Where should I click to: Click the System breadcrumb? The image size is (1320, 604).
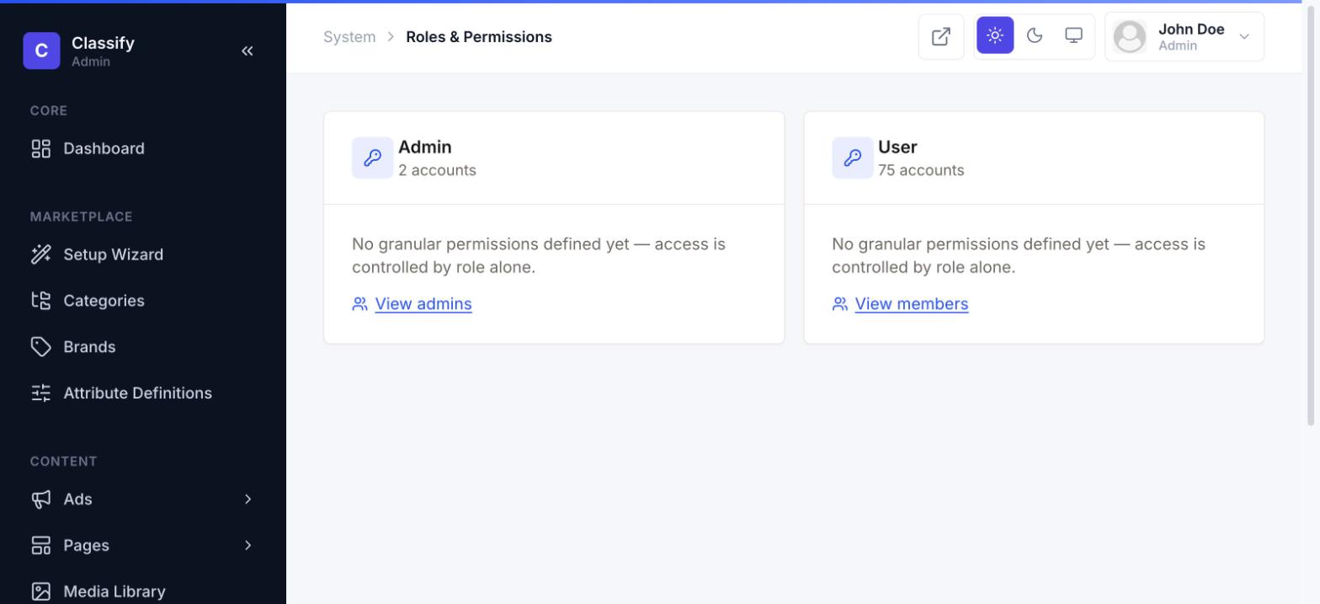coord(349,37)
